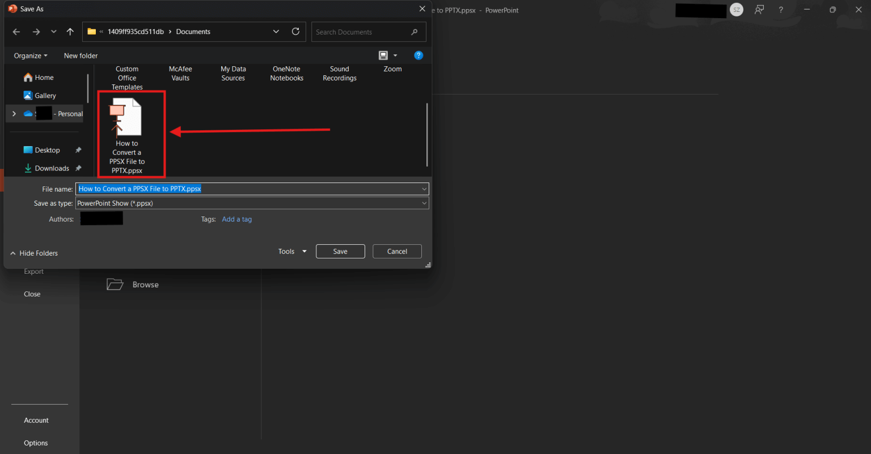Collapse the pane with Hide Folders

click(x=34, y=253)
